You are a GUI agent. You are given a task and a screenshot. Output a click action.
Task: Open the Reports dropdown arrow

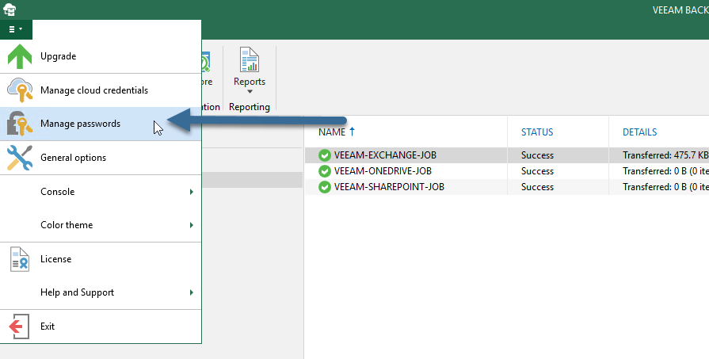point(250,92)
